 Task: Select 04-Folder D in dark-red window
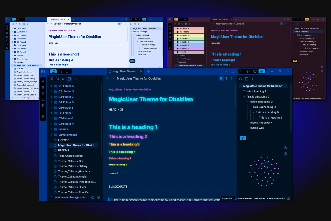tap(189, 39)
